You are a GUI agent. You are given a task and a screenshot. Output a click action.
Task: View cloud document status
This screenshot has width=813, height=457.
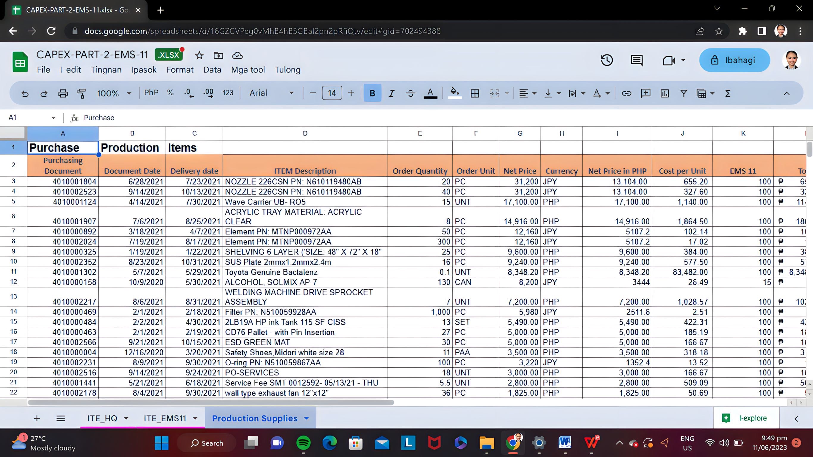(x=237, y=56)
